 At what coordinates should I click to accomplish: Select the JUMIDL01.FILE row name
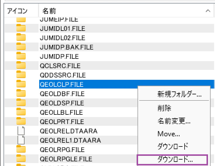63,29
